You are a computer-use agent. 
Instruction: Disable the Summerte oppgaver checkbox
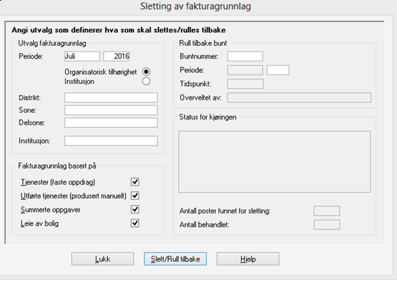coord(135,209)
